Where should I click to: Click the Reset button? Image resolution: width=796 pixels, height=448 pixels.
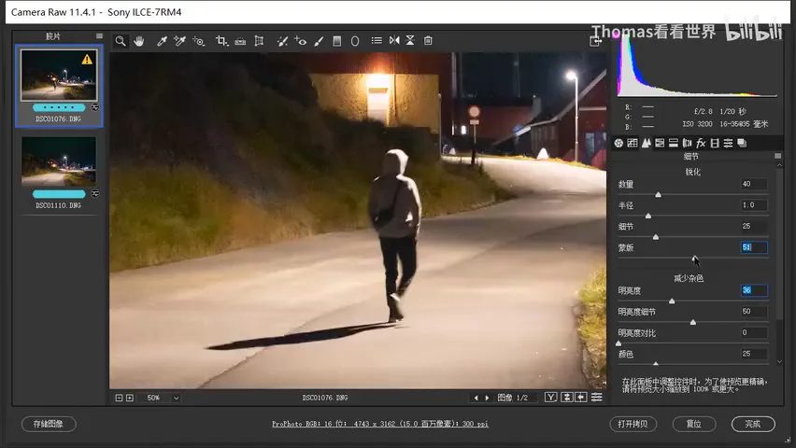[694, 424]
